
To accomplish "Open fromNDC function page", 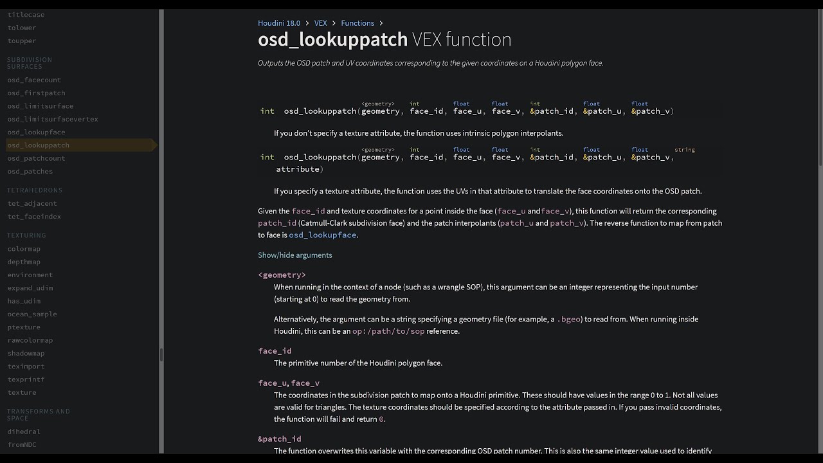I will tap(22, 444).
